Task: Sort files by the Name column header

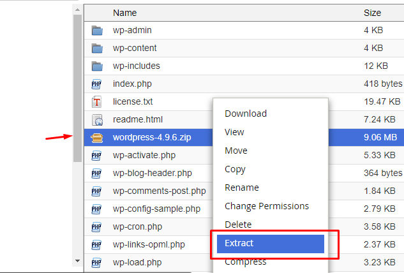Action: 124,13
